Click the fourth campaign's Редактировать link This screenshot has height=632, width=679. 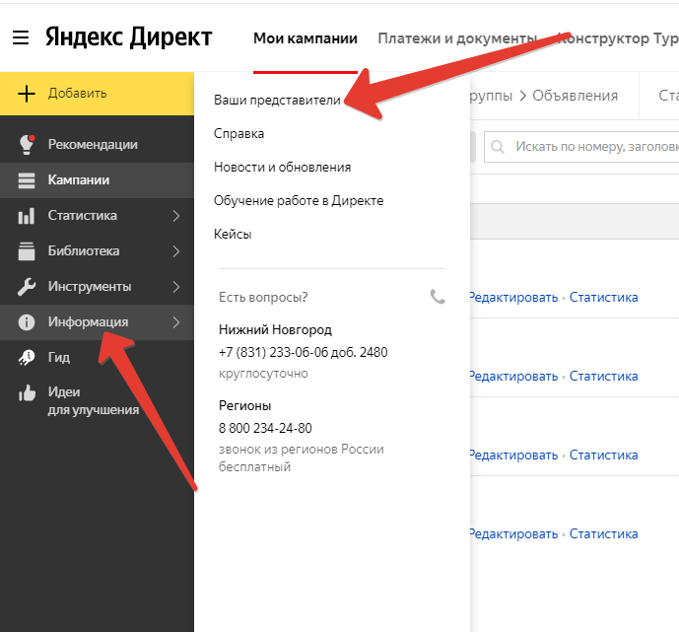513,534
